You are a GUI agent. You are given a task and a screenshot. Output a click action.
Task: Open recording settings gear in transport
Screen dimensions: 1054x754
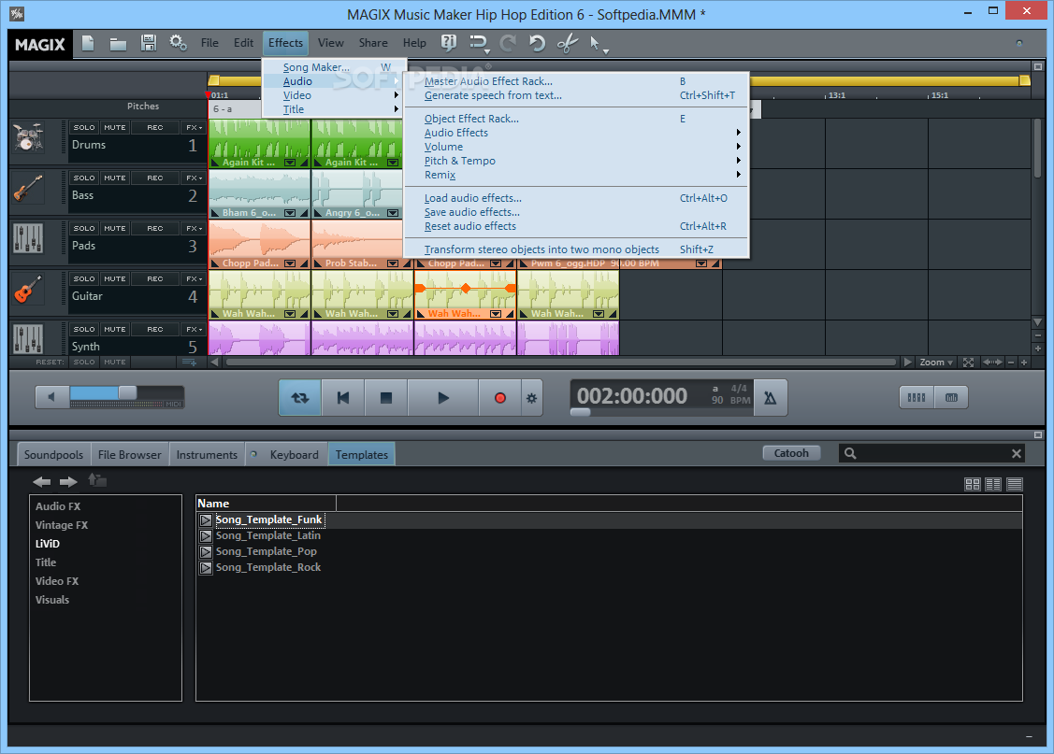pos(532,398)
